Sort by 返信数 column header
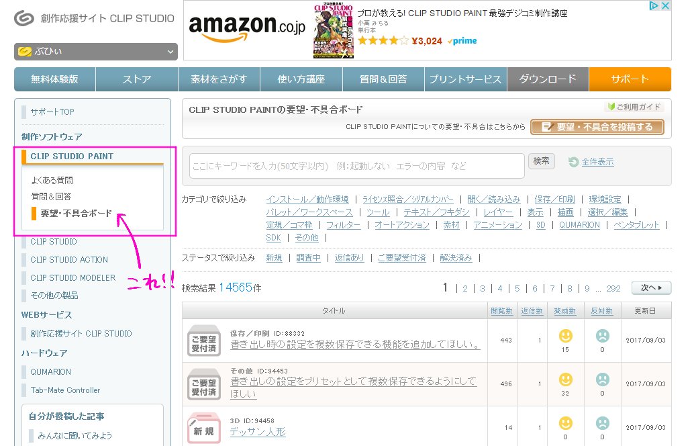Screen dimensions: 694x446 [x=532, y=311]
